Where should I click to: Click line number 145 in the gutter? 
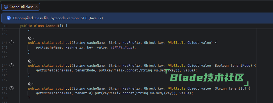(5, 70)
